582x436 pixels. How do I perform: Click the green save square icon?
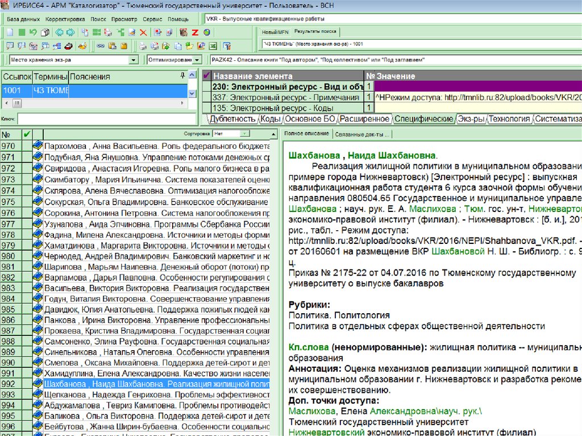21,32
